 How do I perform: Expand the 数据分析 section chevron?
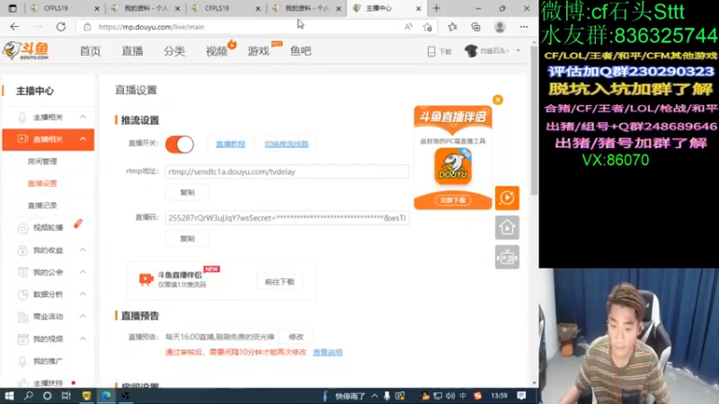[x=83, y=294]
